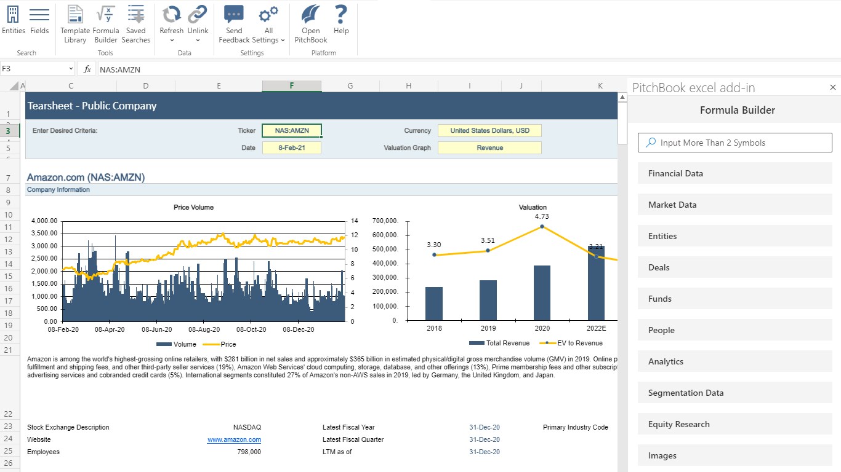Launch the Formula Builder tool
The image size is (841, 472).
106,25
